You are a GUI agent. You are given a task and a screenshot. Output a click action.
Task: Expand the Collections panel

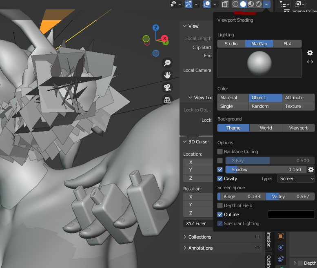click(185, 237)
